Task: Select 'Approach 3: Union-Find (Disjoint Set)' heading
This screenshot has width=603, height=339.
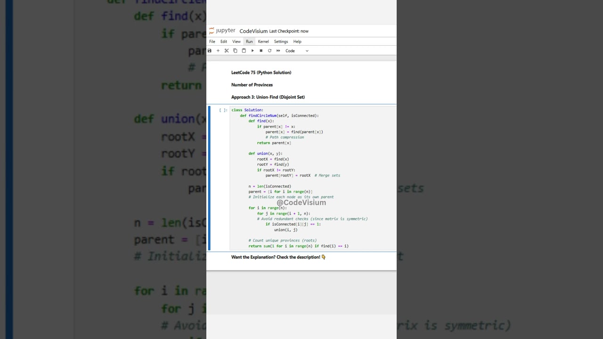Action: 268,97
